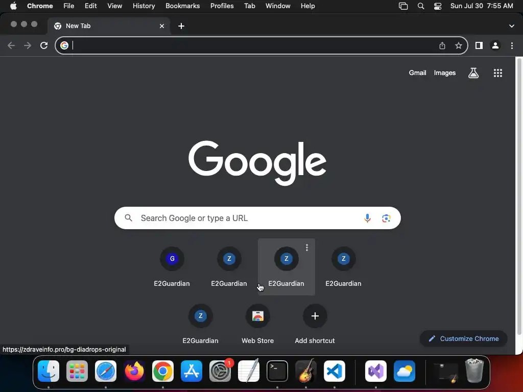Bookmark this tab with the star icon
The height and width of the screenshot is (392, 523).
pyautogui.click(x=459, y=45)
